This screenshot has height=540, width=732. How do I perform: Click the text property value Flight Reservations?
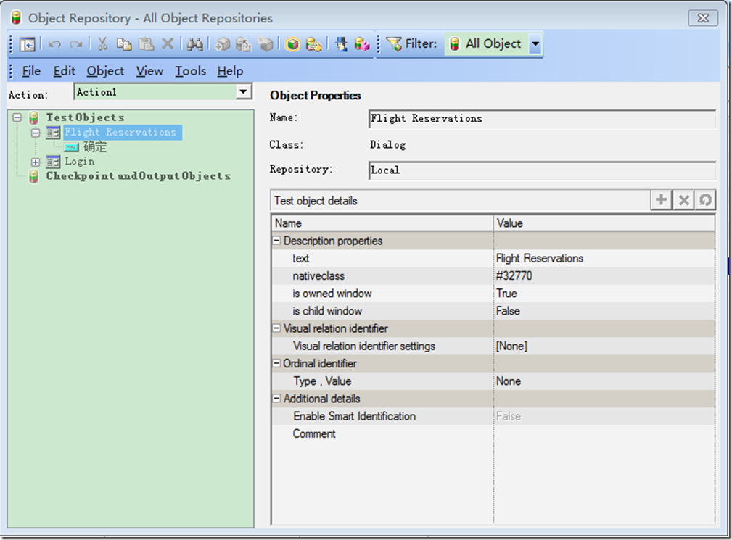[540, 258]
